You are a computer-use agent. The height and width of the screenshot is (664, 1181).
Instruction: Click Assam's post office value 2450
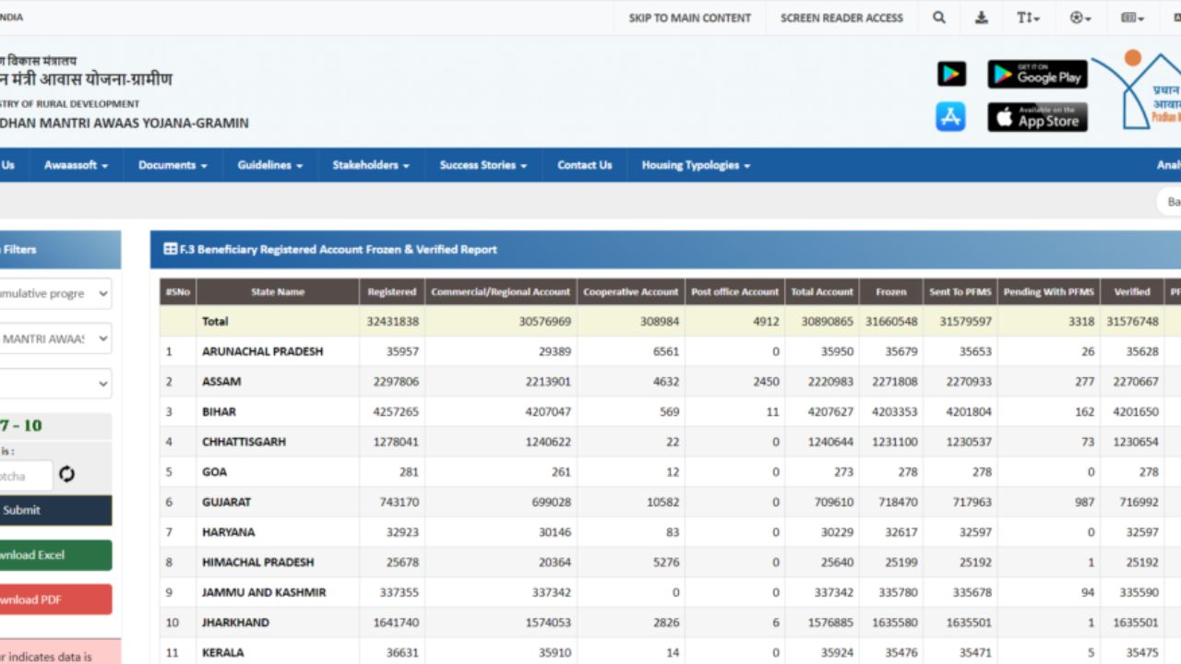766,382
